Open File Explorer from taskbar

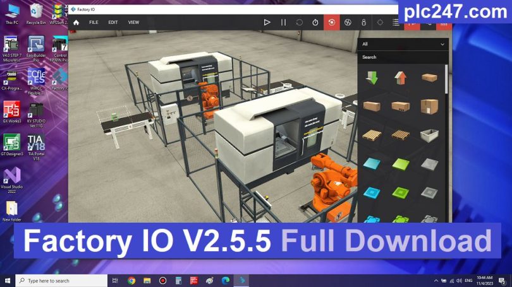coord(147,281)
